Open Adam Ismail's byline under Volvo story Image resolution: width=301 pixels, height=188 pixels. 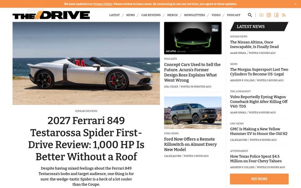pyautogui.click(x=238, y=112)
